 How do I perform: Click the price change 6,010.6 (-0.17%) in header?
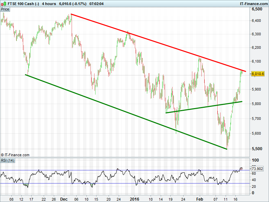tap(72, 4)
